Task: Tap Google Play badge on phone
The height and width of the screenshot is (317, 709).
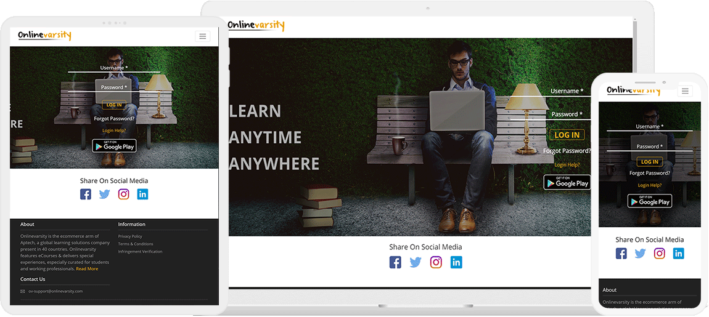Action: 650,201
